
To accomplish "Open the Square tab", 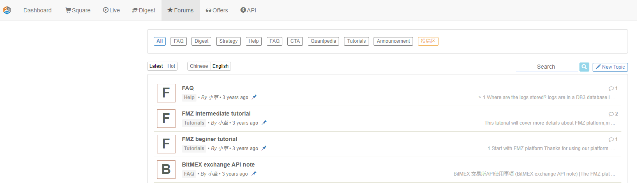I will [78, 10].
